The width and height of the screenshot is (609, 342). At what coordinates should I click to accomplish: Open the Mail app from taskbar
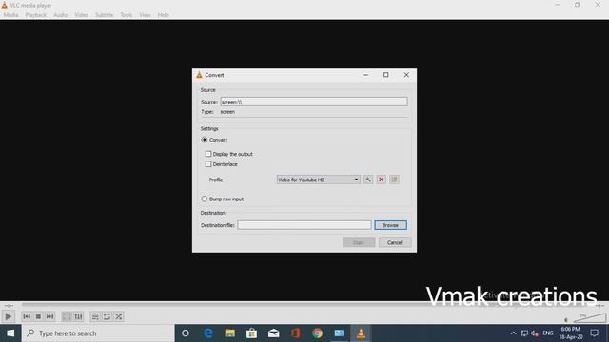(273, 333)
